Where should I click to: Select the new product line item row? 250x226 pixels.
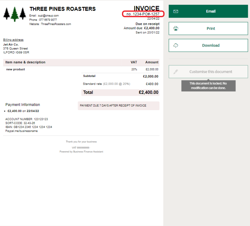[x=81, y=69]
